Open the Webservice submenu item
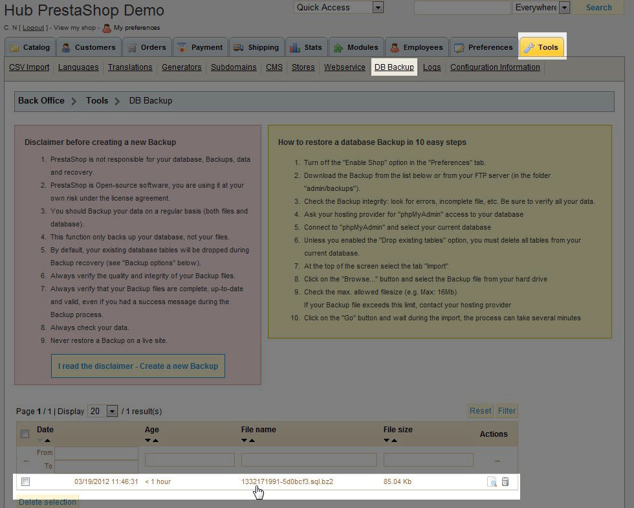 (x=344, y=67)
